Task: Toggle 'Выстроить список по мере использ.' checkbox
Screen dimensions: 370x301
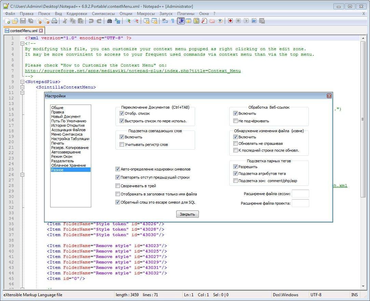Action: pyautogui.click(x=122, y=121)
